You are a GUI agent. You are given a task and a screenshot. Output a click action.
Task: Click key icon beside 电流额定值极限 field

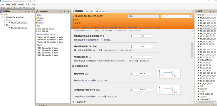click(132, 57)
